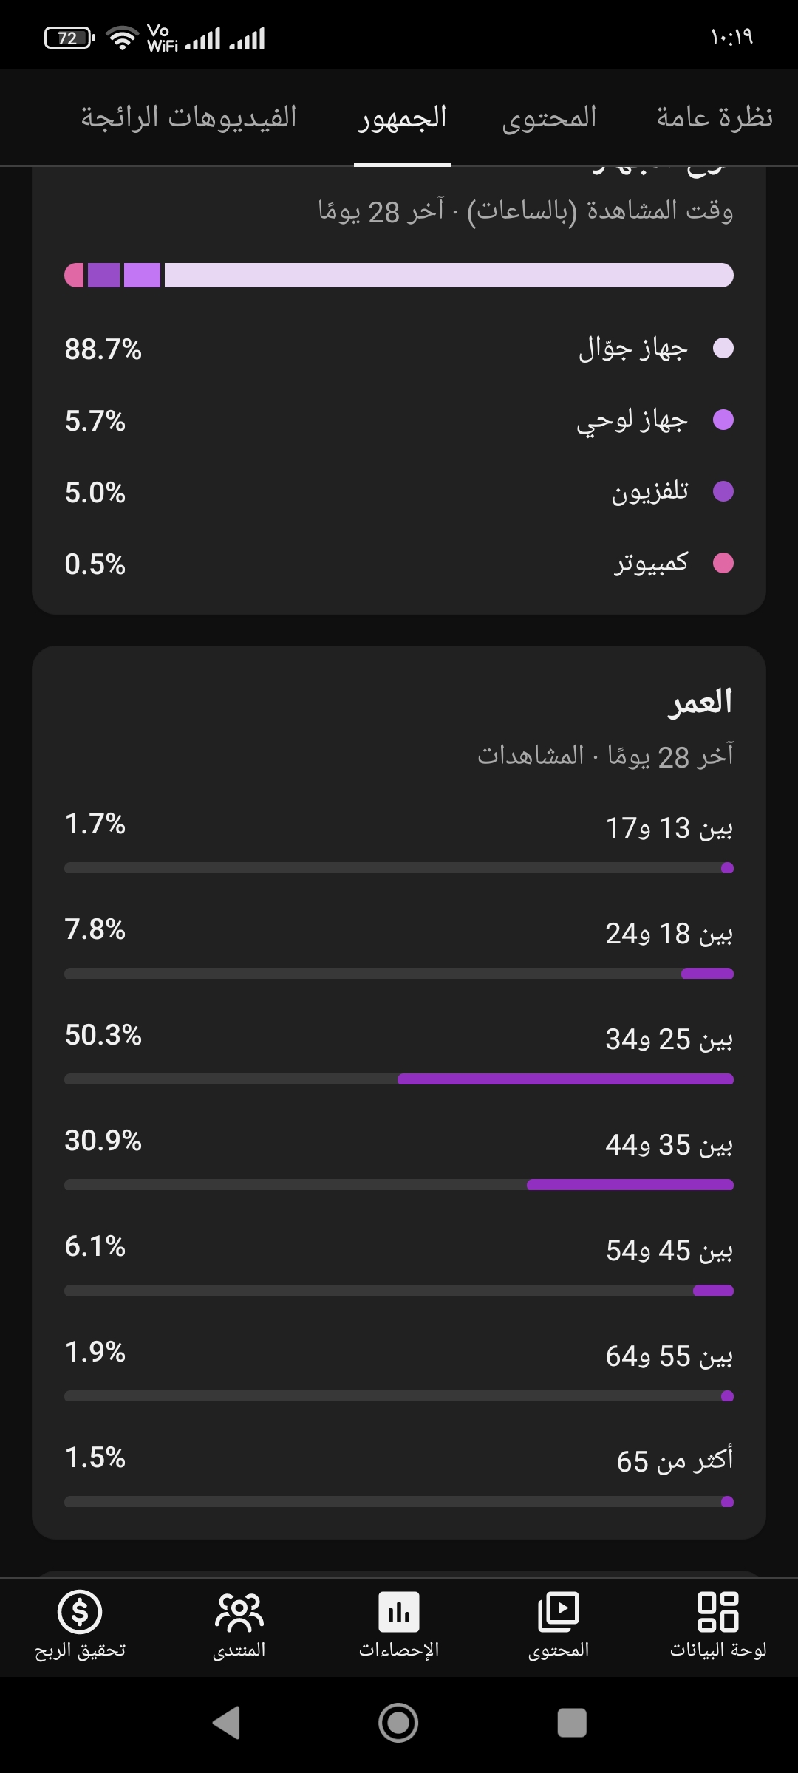Open the Content (المحتوى) bottom nav icon
798x1773 pixels.
pos(559,1612)
